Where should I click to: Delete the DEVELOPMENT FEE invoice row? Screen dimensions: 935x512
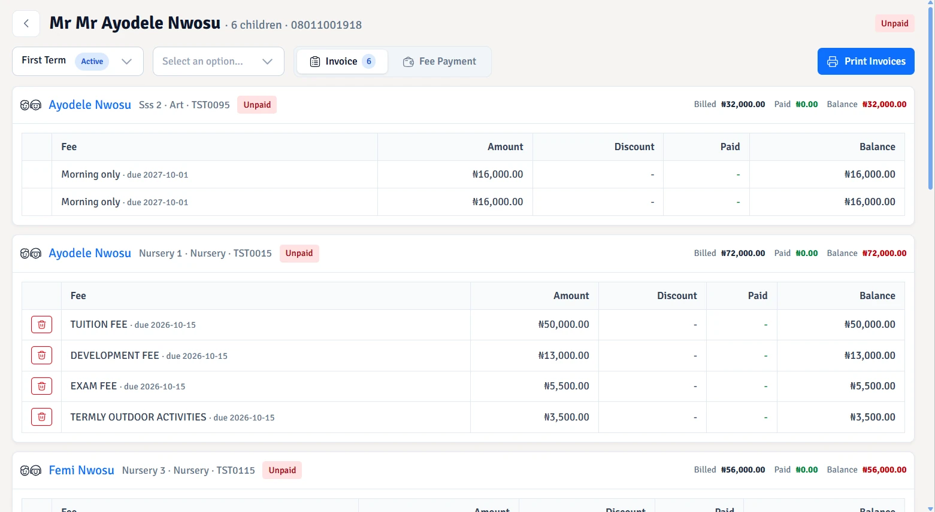(x=42, y=355)
